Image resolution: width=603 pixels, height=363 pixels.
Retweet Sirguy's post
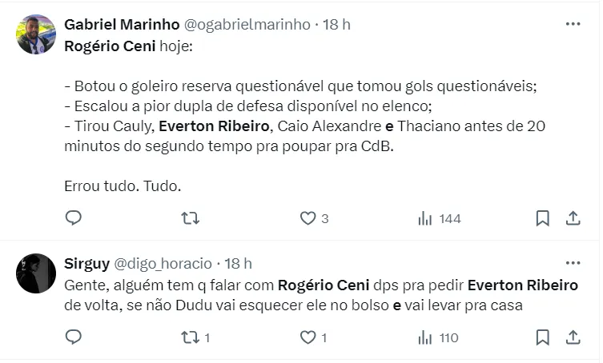coord(190,337)
